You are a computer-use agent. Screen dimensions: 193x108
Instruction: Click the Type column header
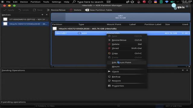[x=81, y=24]
